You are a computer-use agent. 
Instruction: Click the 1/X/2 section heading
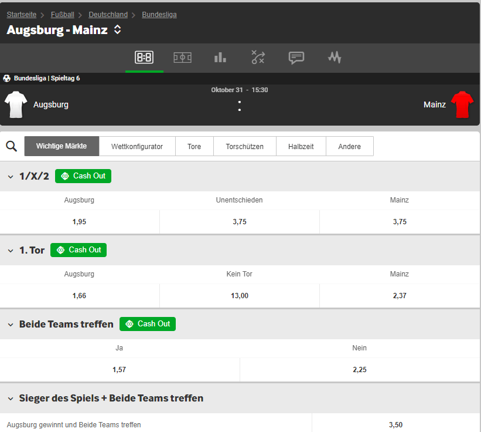[x=34, y=176]
